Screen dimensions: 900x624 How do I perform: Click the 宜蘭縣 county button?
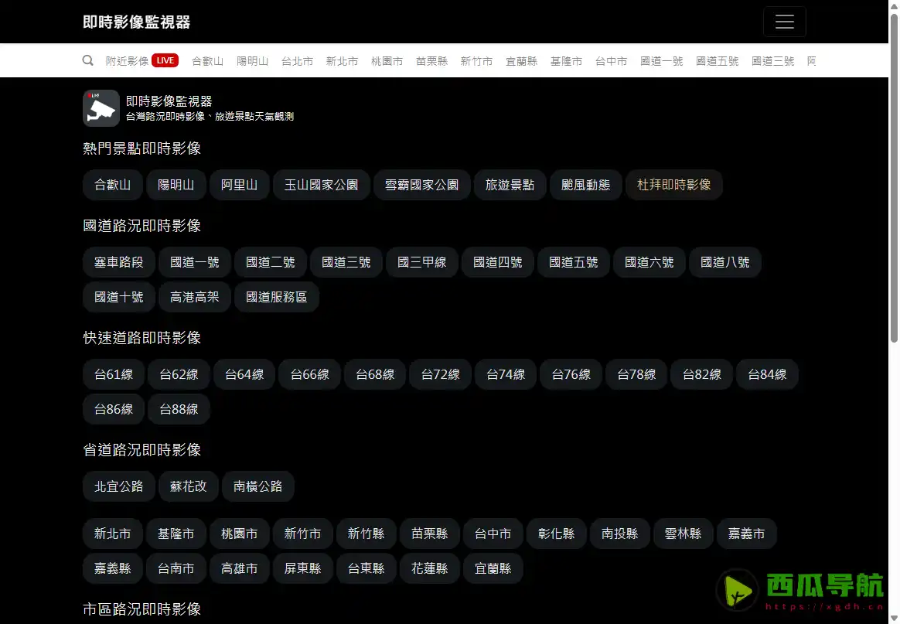[493, 568]
